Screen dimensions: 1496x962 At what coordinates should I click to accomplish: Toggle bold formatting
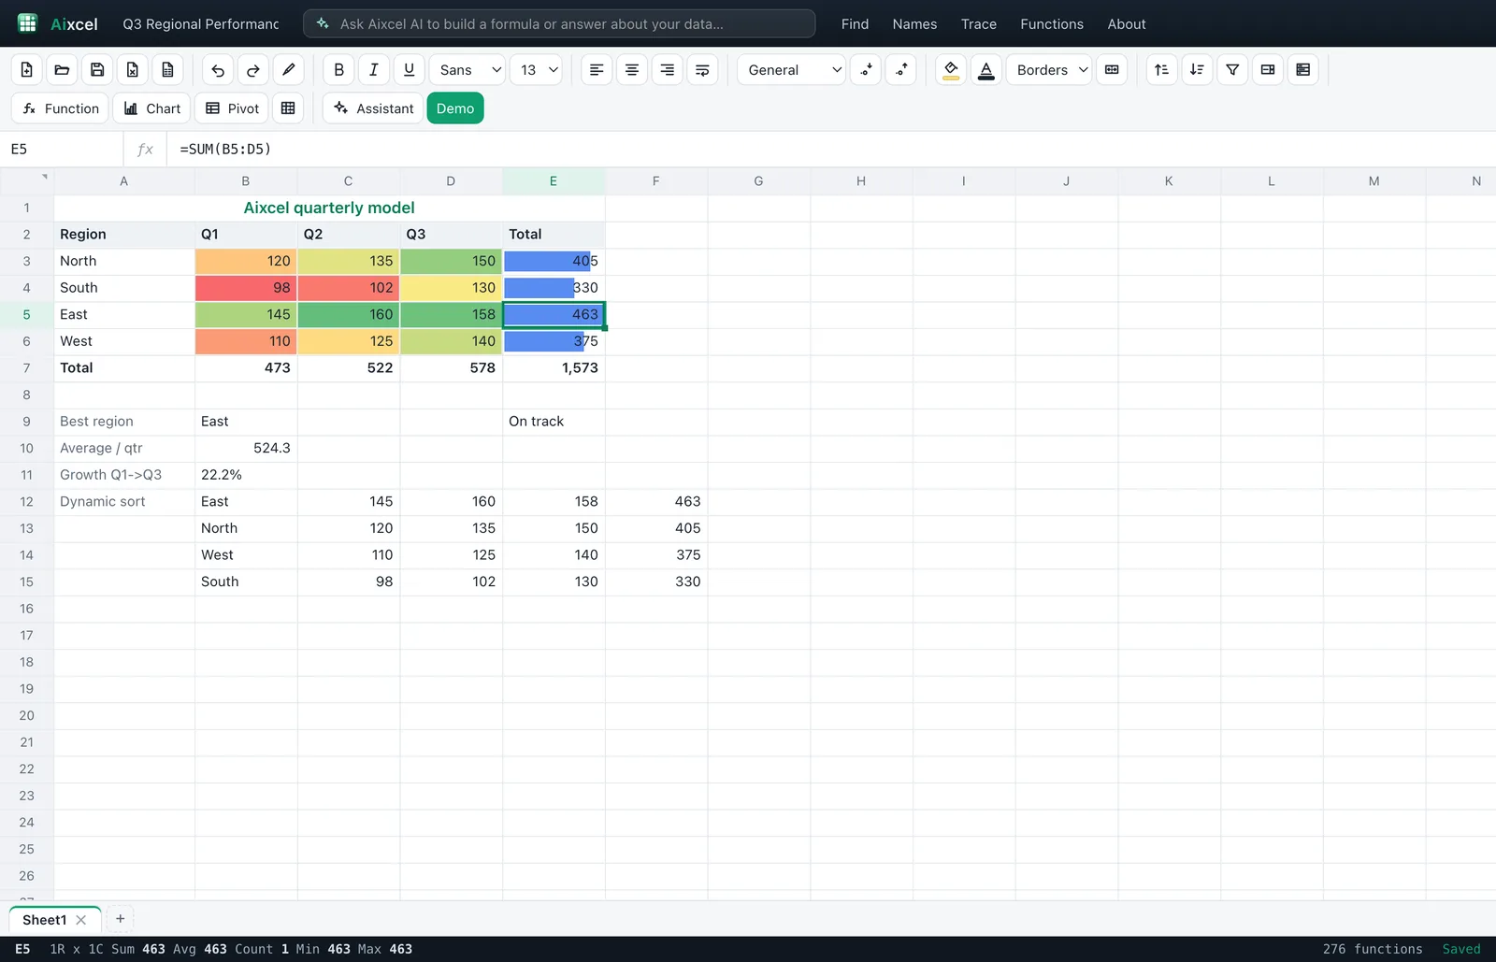pos(338,69)
